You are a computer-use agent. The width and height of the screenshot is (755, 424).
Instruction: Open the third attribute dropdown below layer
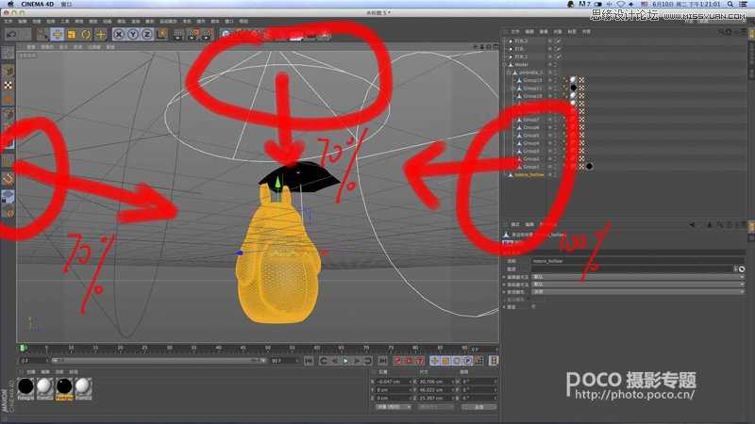[638, 292]
